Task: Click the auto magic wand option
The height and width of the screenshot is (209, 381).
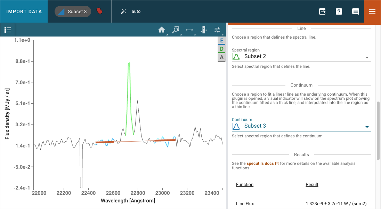Action: pos(131,11)
